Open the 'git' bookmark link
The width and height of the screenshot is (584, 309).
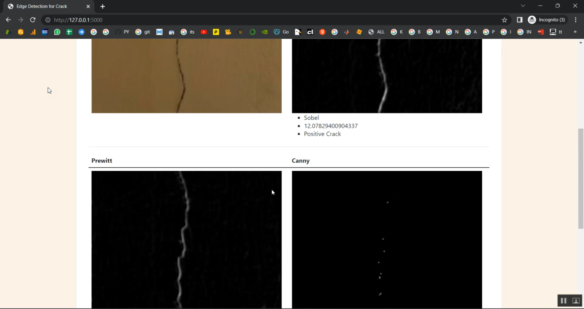click(x=143, y=32)
